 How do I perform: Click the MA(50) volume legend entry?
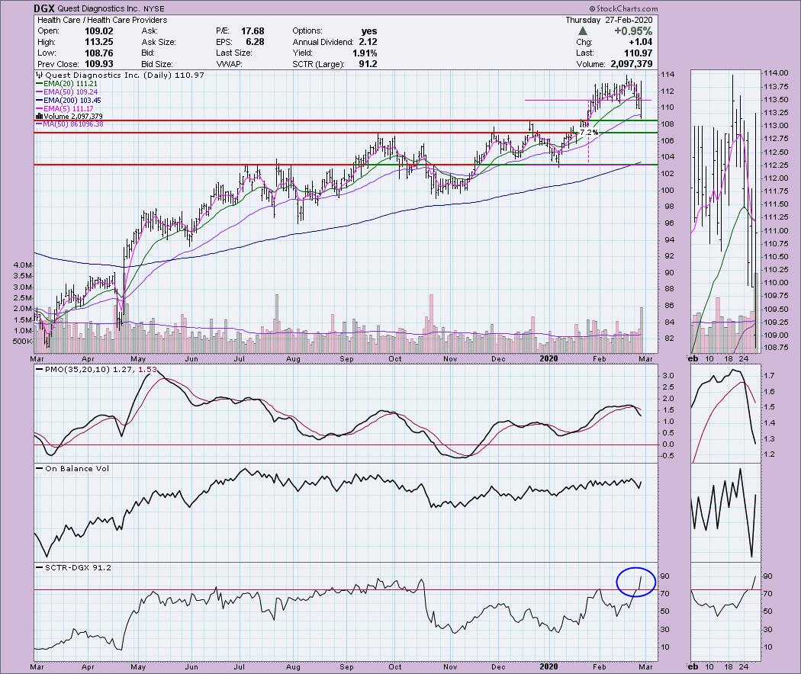tap(69, 124)
